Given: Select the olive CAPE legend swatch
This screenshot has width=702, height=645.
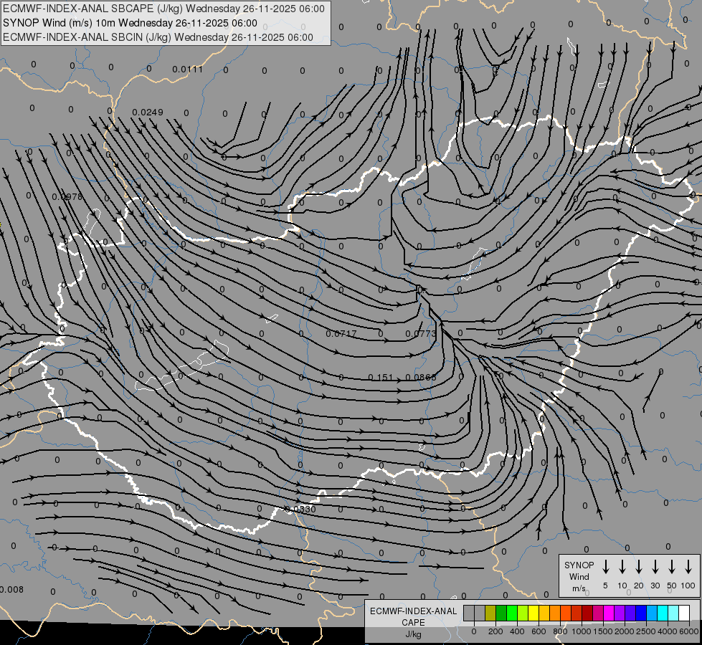Looking at the screenshot, I should (x=490, y=613).
